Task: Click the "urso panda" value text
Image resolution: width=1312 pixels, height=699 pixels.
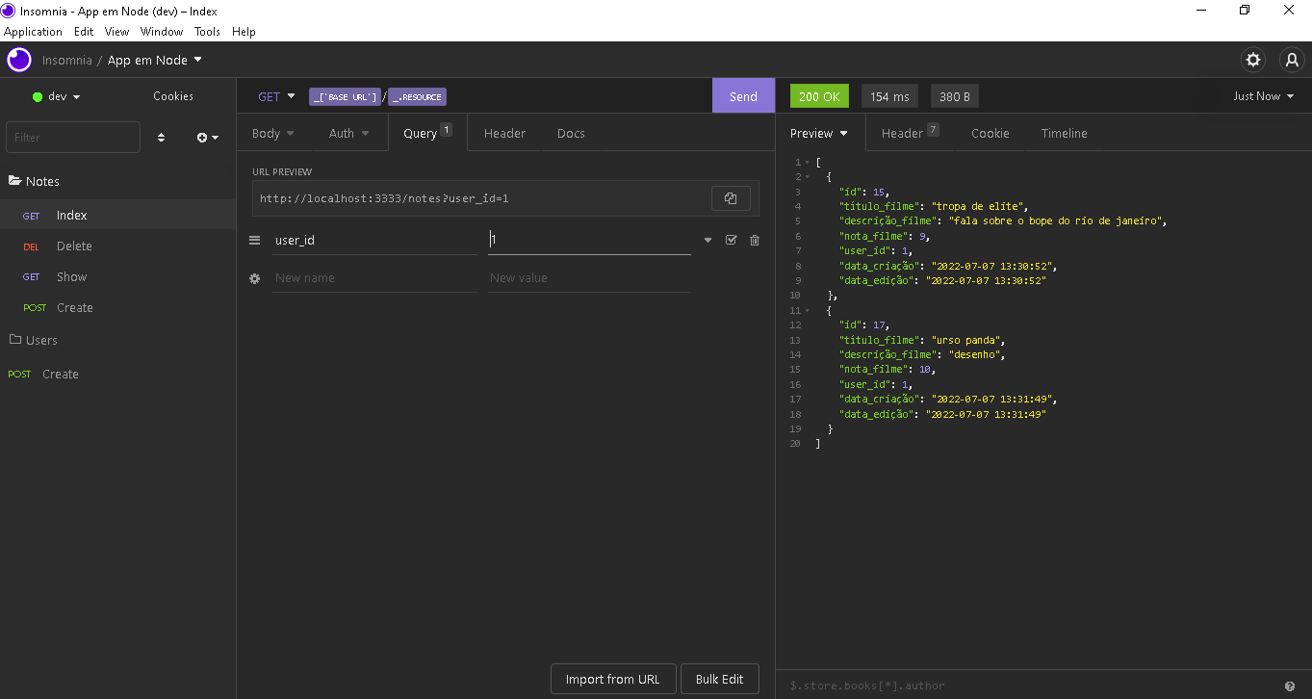Action: 968,340
